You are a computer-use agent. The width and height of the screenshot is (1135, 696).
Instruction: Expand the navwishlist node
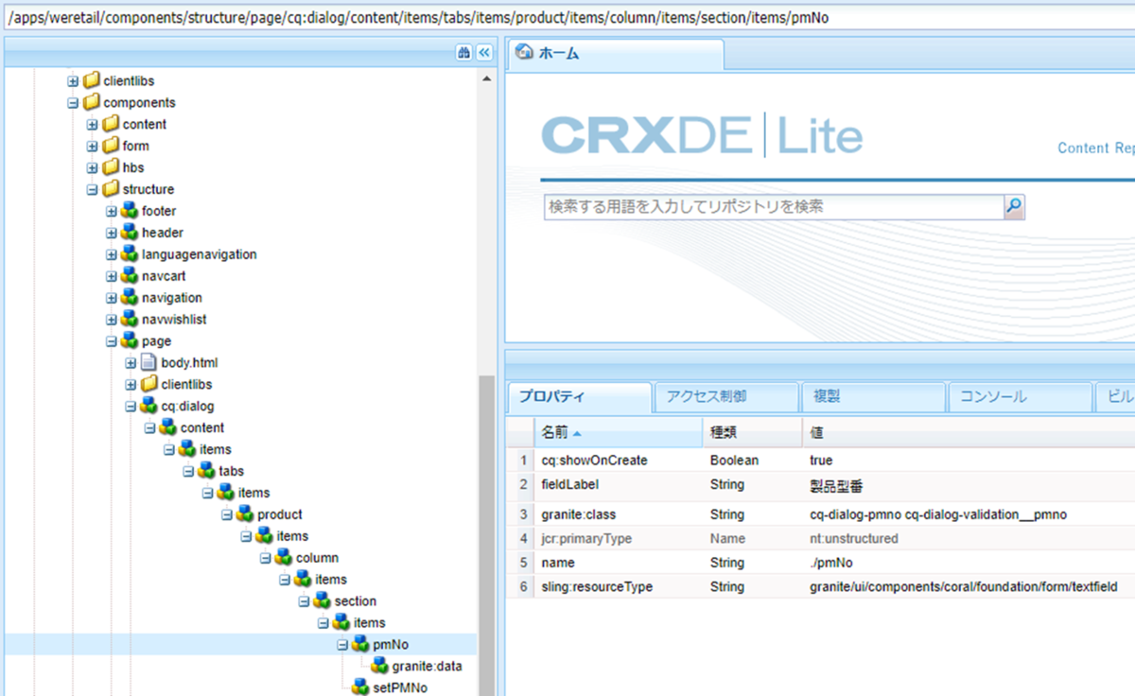coord(112,320)
